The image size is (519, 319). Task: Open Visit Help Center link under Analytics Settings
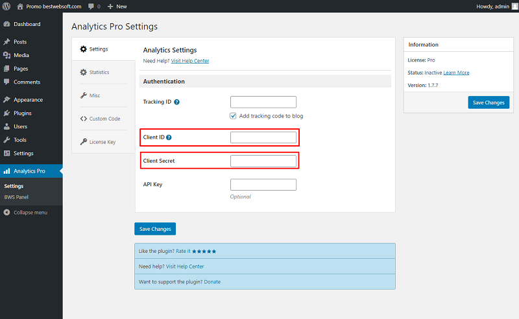coord(190,61)
